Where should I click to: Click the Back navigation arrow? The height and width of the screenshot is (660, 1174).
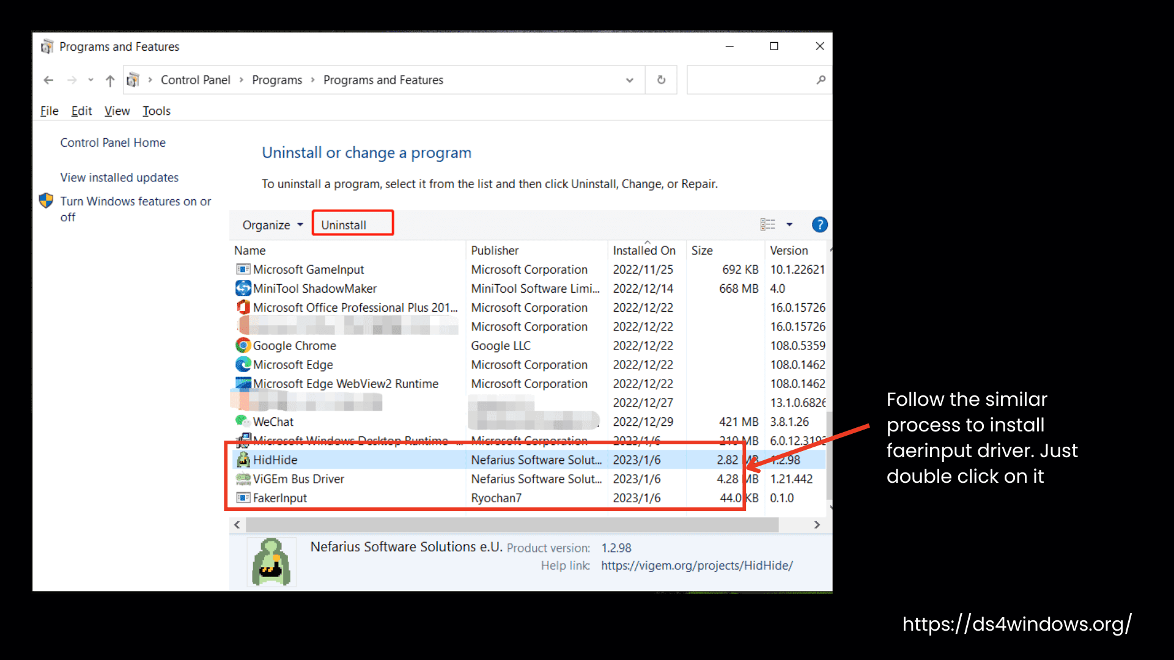point(48,80)
